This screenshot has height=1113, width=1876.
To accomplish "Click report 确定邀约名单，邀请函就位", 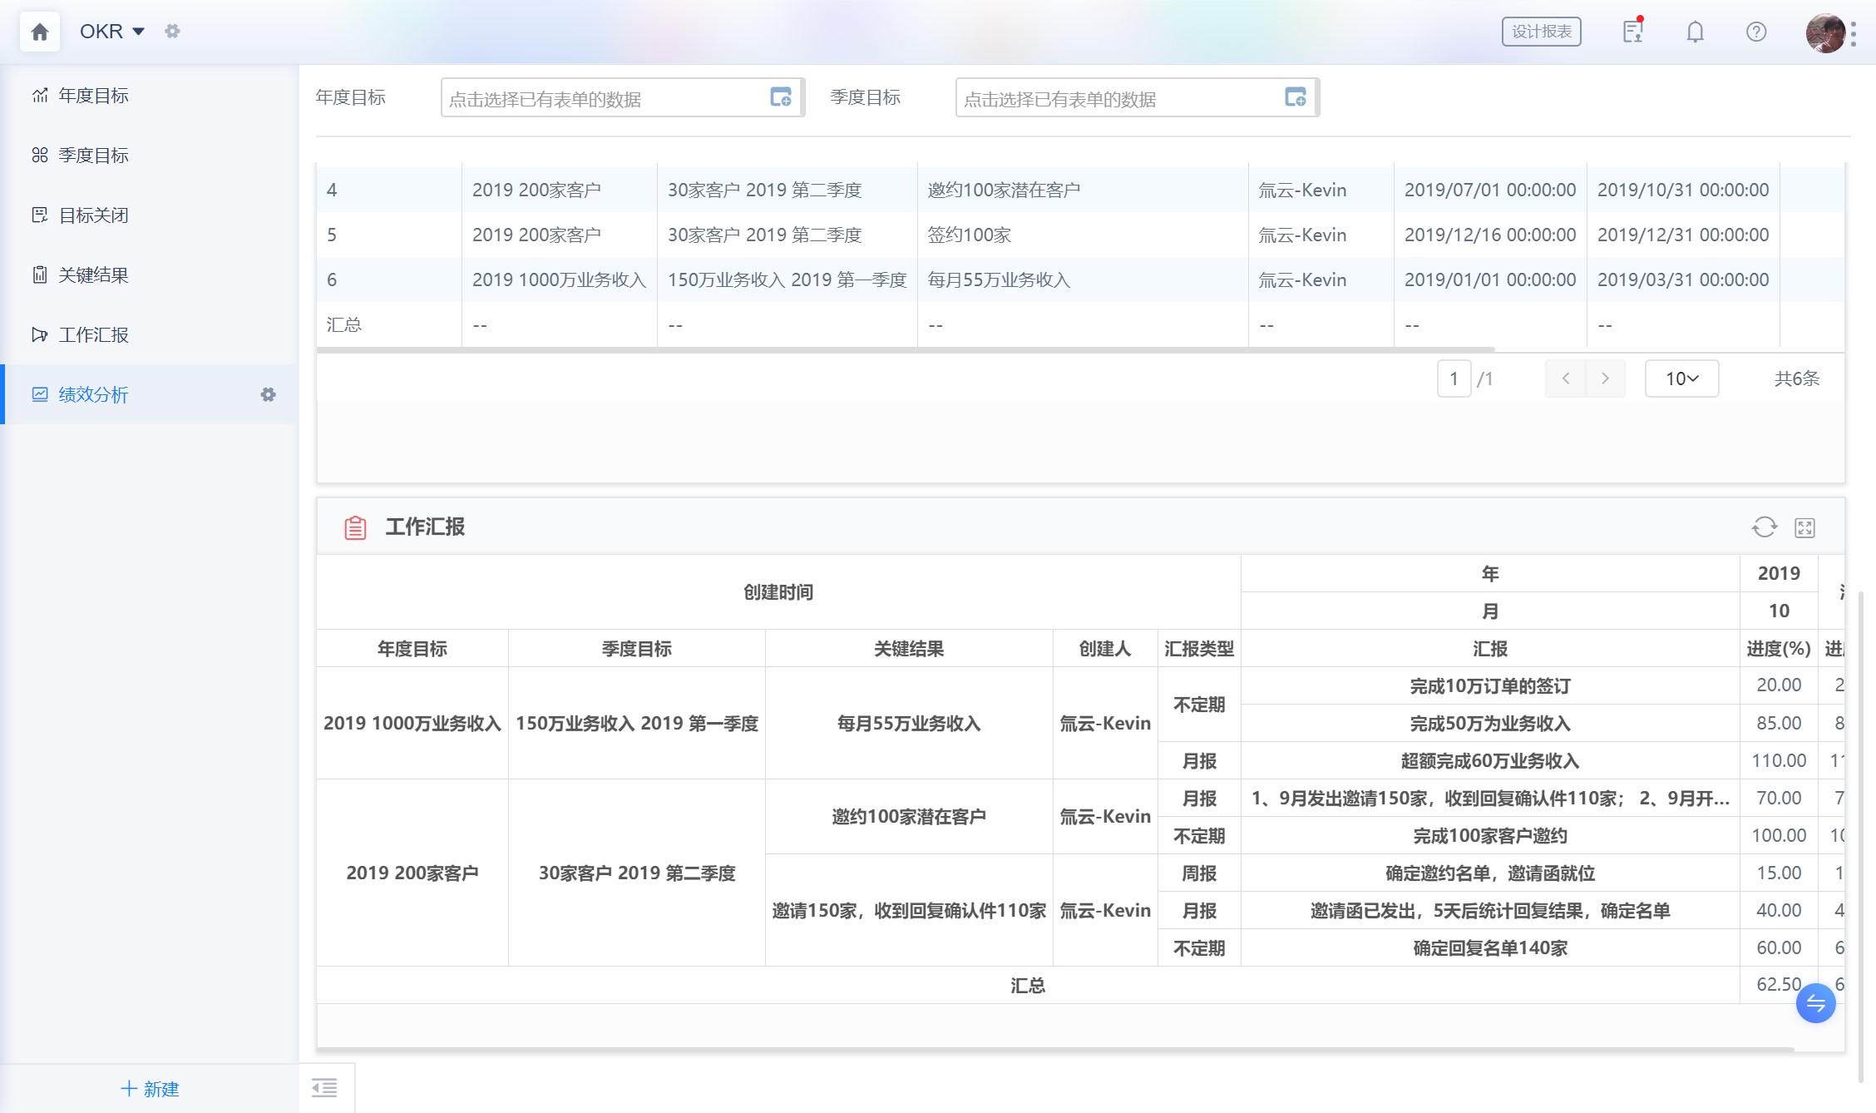I will [1490, 873].
